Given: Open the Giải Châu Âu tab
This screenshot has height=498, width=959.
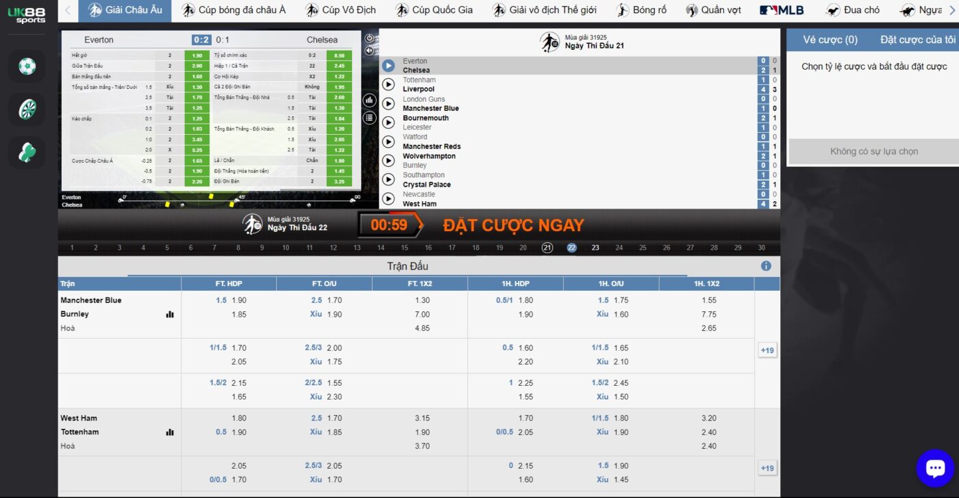Looking at the screenshot, I should point(125,10).
